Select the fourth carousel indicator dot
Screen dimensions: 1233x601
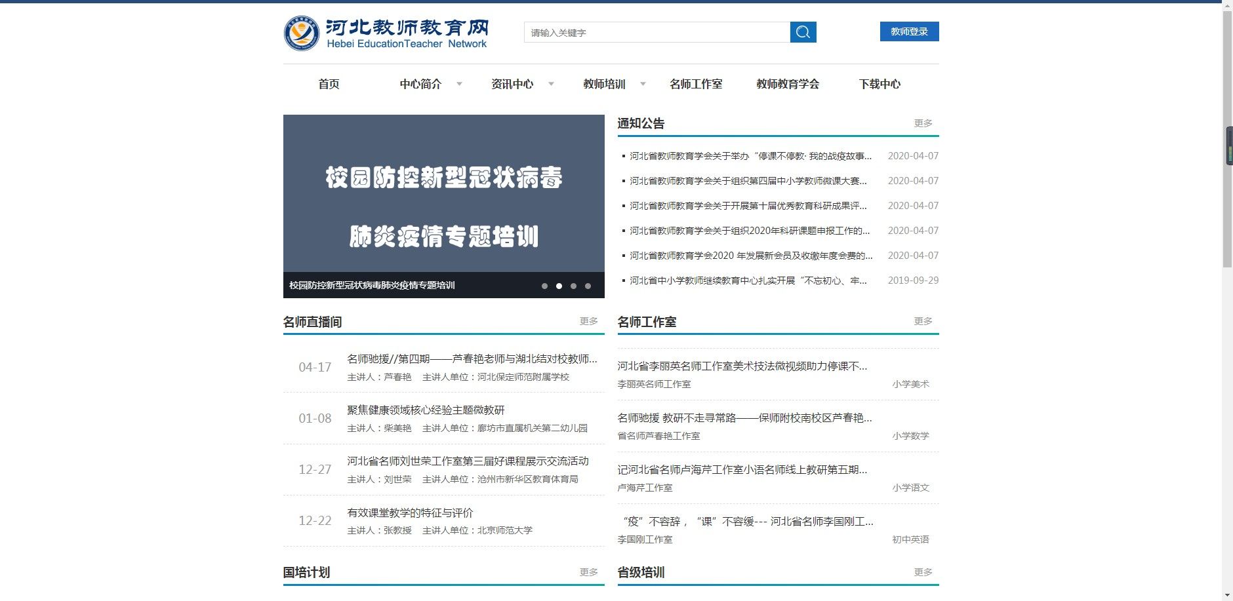pos(587,286)
